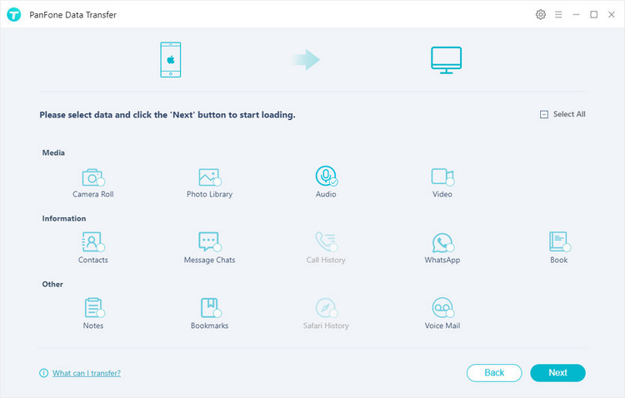Select the Photo Library icon
This screenshot has width=625, height=398.
click(210, 177)
